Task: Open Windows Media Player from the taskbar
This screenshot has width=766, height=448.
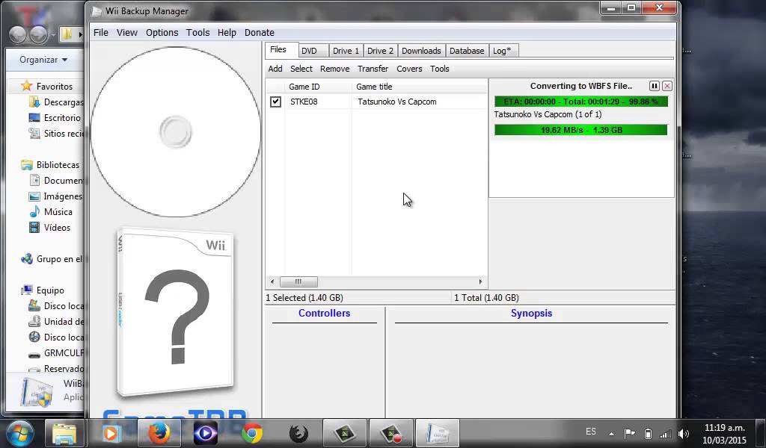Action: [x=111, y=433]
